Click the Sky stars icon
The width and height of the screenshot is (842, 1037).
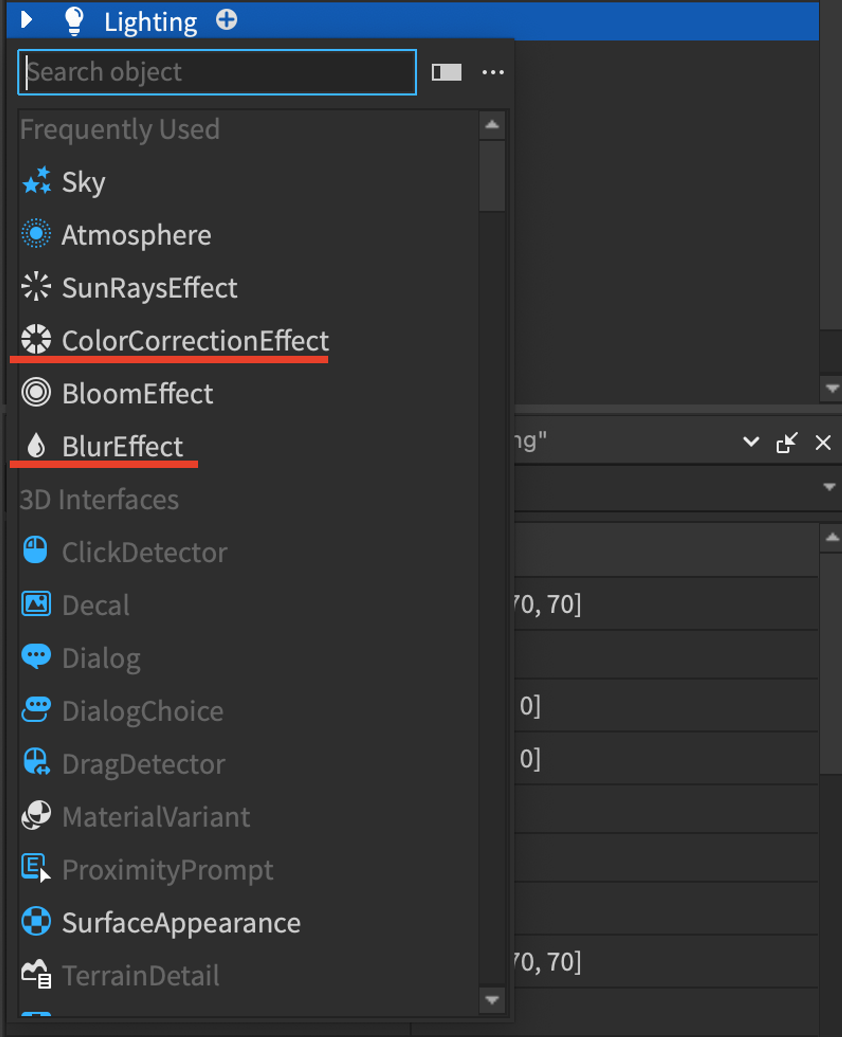coord(36,181)
